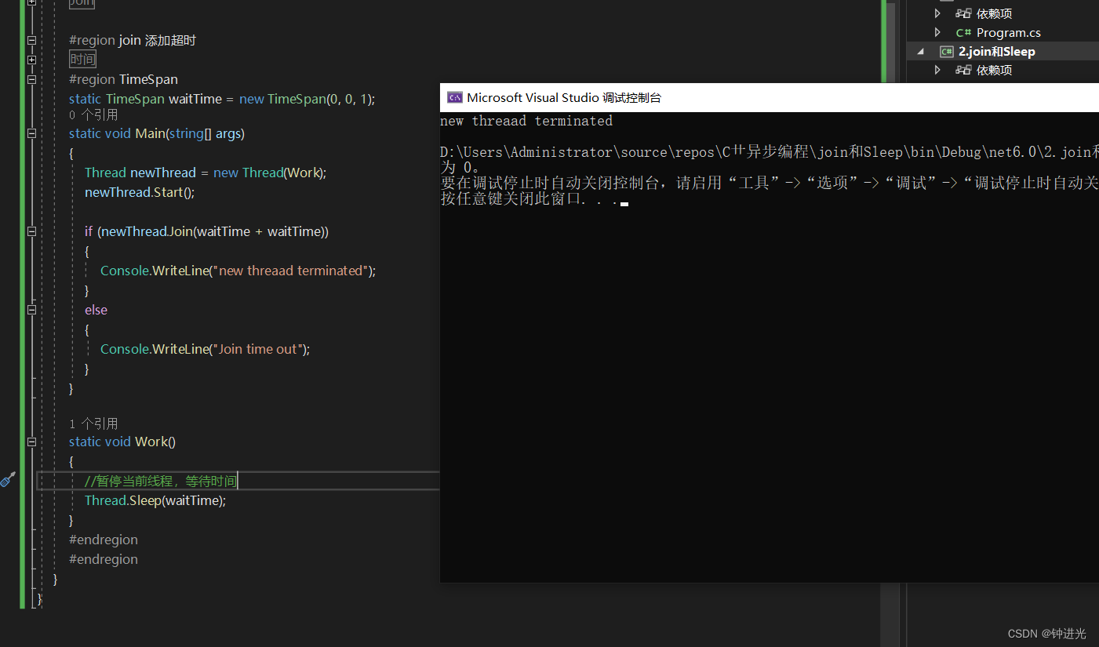Collapse the Work() method outline
Viewport: 1099px width, 647px height.
click(x=31, y=442)
